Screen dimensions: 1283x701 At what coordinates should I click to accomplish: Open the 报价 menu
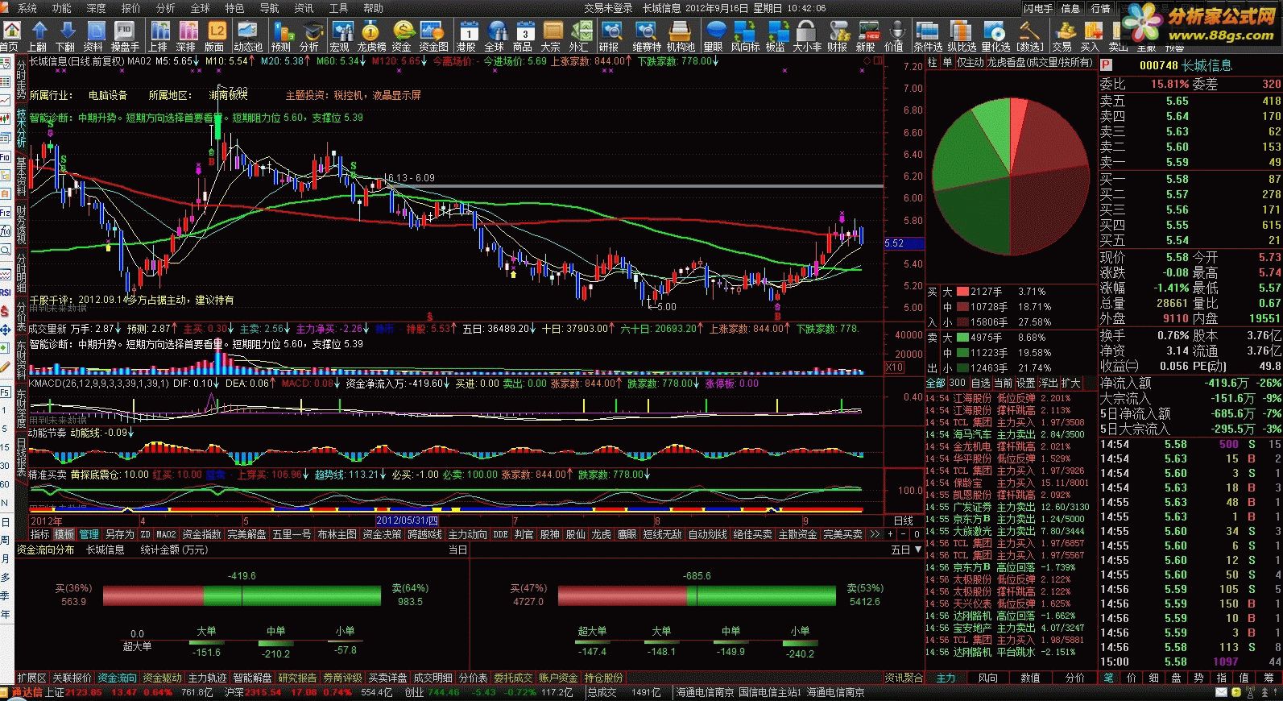(x=130, y=8)
